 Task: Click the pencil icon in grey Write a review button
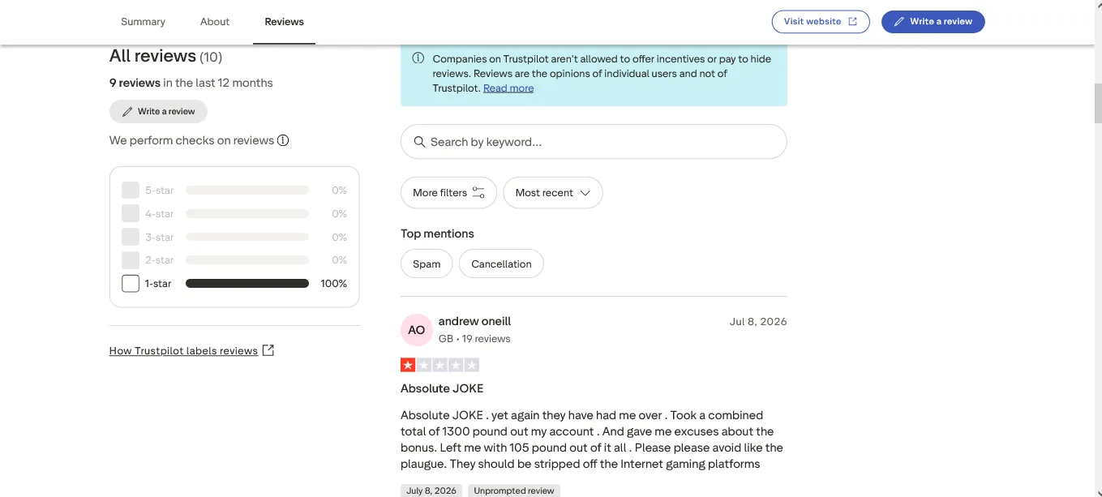click(127, 112)
